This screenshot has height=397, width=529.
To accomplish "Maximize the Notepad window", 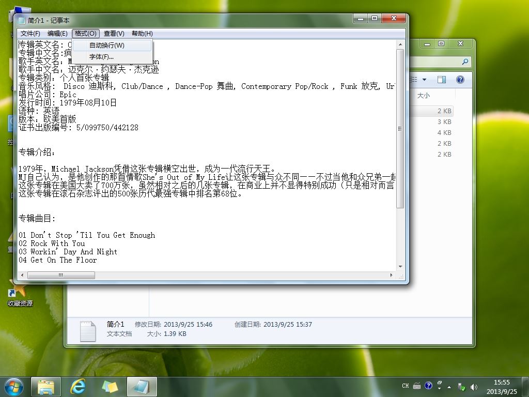I will tap(375, 19).
